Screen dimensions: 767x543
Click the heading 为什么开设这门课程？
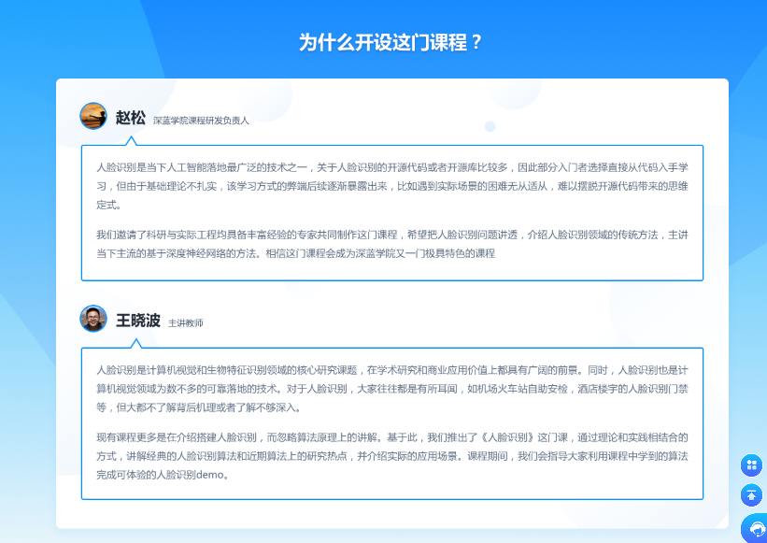391,43
